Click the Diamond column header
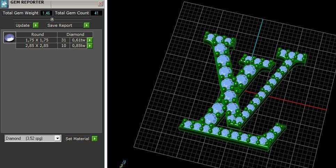The image size is (336, 168). (75, 34)
